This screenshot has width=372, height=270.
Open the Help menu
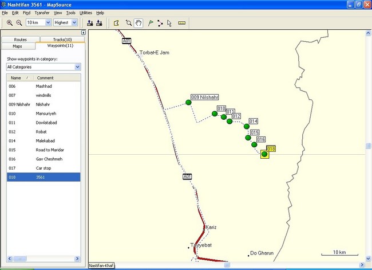(100, 13)
